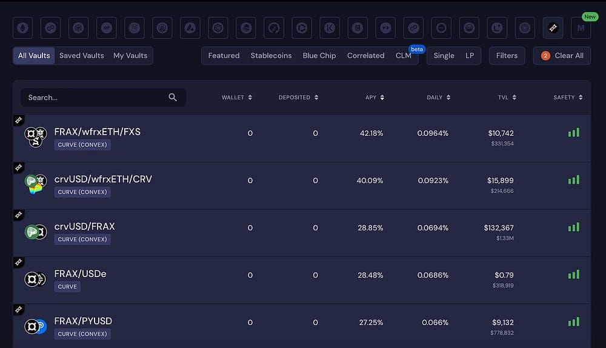The image size is (606, 348).
Task: Open the crvUSD/FRAX vault
Action: pos(302,233)
